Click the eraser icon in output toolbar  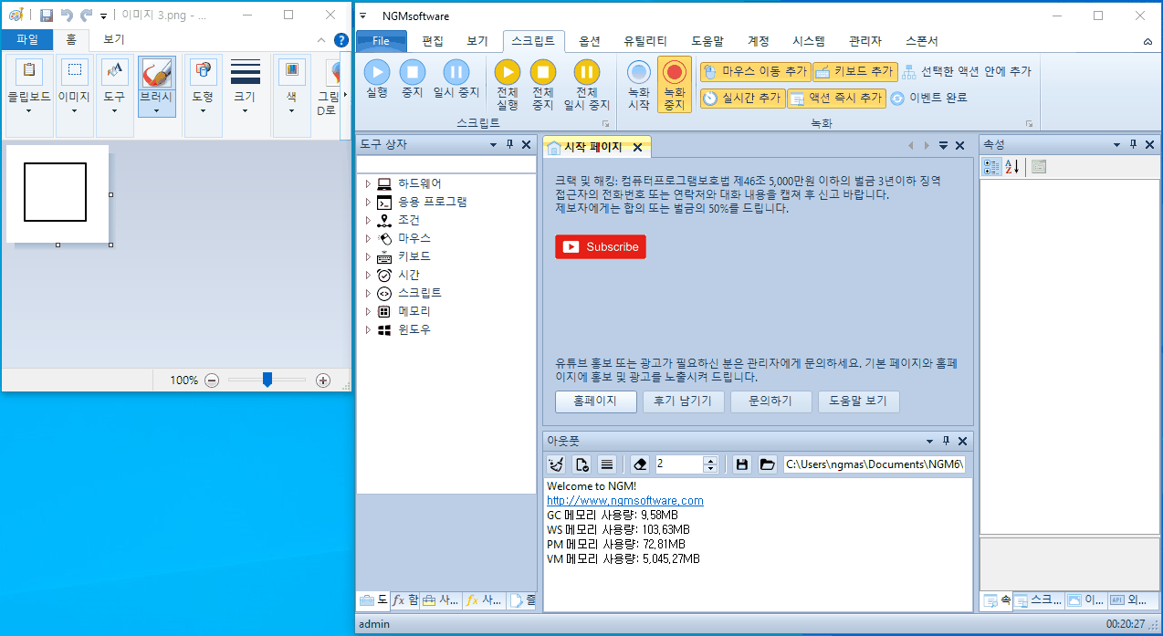640,464
